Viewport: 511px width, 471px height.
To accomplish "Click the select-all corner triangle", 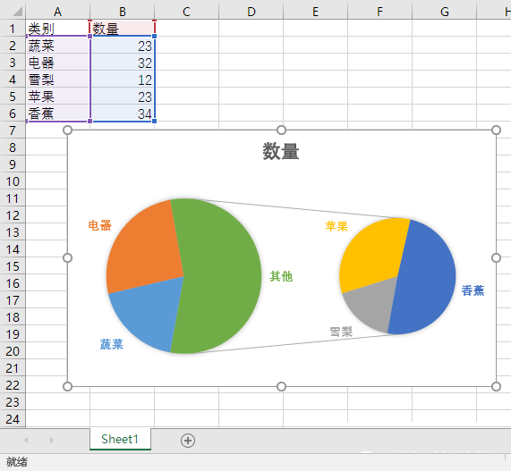I will click(x=17, y=12).
